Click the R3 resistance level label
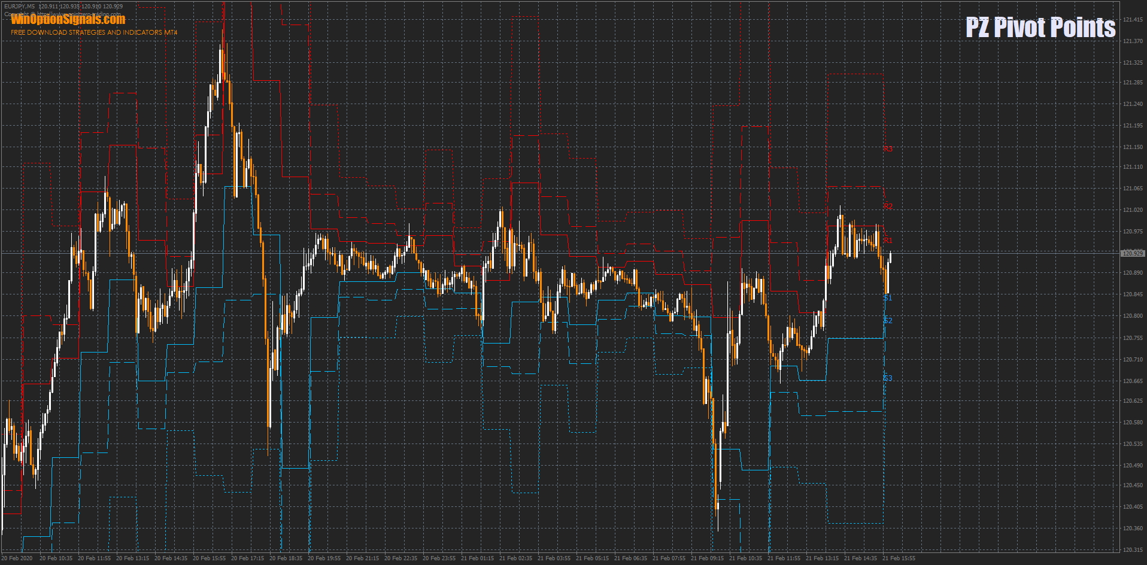The width and height of the screenshot is (1147, 565). [x=888, y=149]
